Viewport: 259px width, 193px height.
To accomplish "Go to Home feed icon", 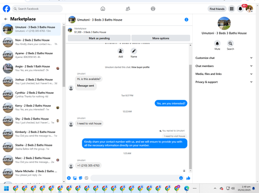I will coord(103,9).
